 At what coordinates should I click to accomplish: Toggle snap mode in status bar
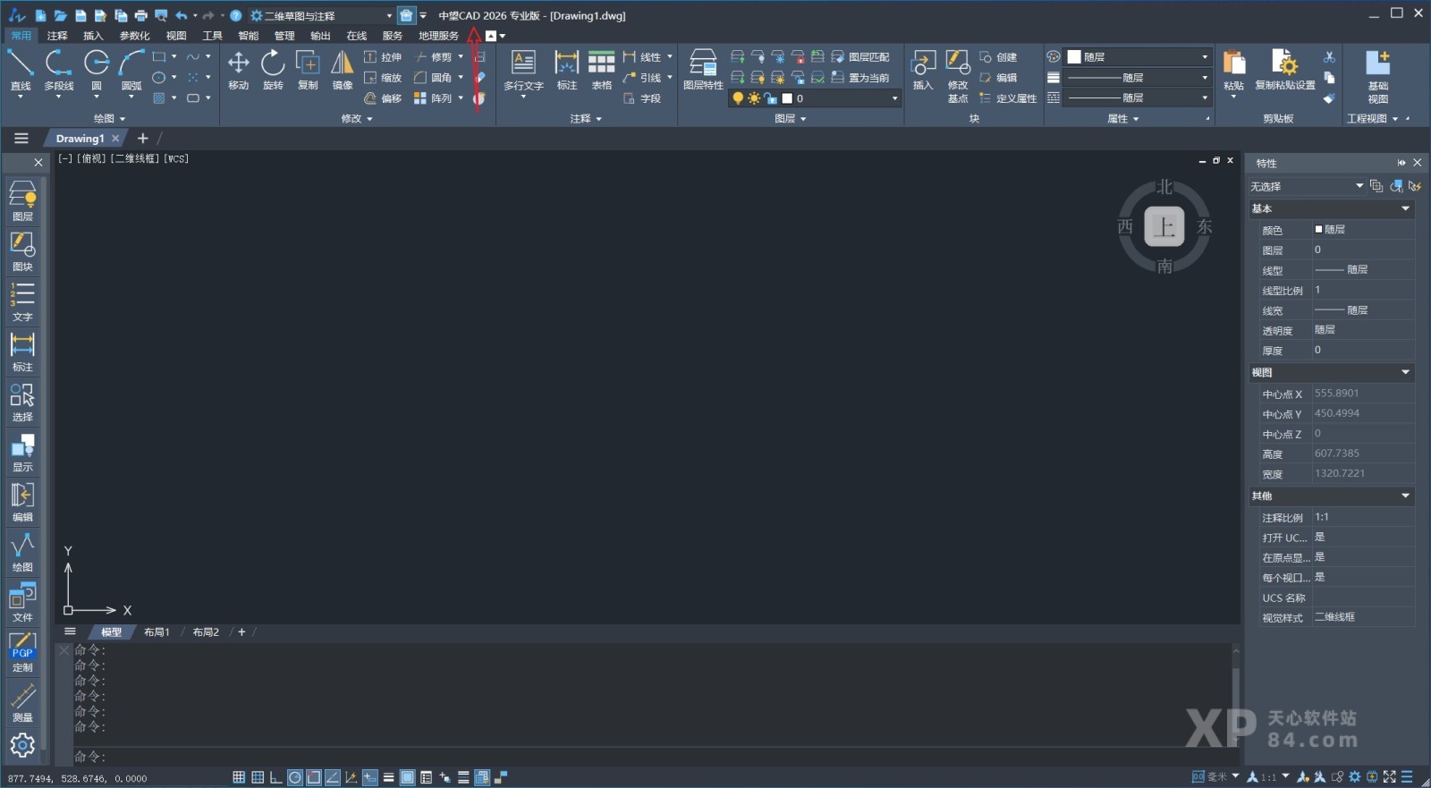239,777
